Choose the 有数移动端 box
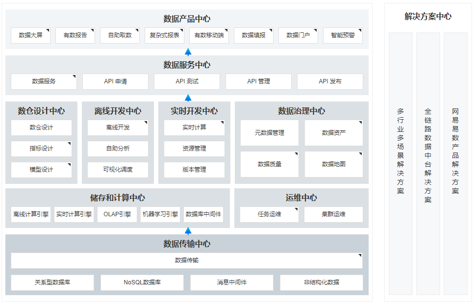The width and height of the screenshot is (475, 304). point(209,35)
